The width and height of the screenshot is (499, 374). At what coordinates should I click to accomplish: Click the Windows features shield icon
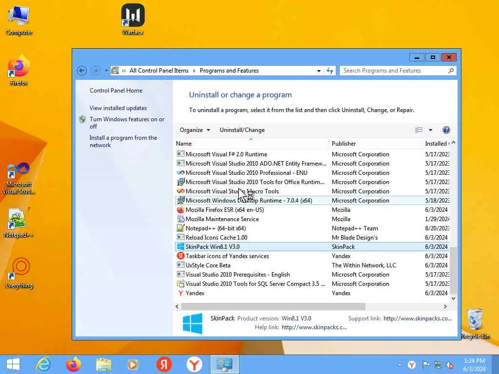pos(82,119)
